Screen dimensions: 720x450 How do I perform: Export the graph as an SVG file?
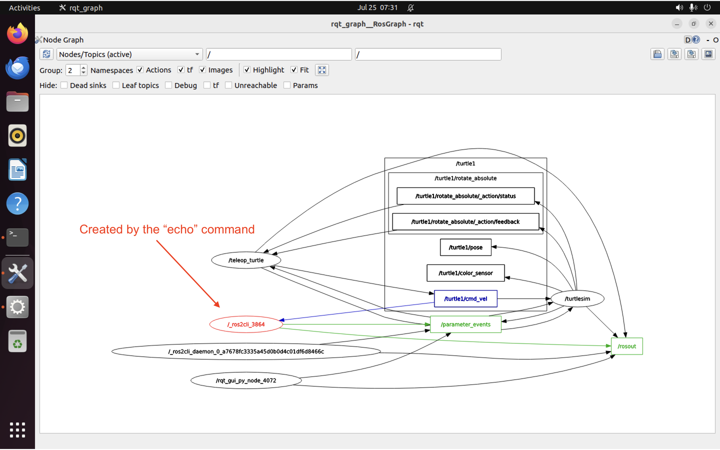click(x=691, y=54)
